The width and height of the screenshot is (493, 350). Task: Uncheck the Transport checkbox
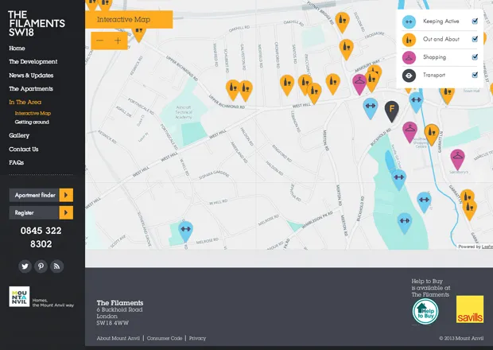click(475, 75)
